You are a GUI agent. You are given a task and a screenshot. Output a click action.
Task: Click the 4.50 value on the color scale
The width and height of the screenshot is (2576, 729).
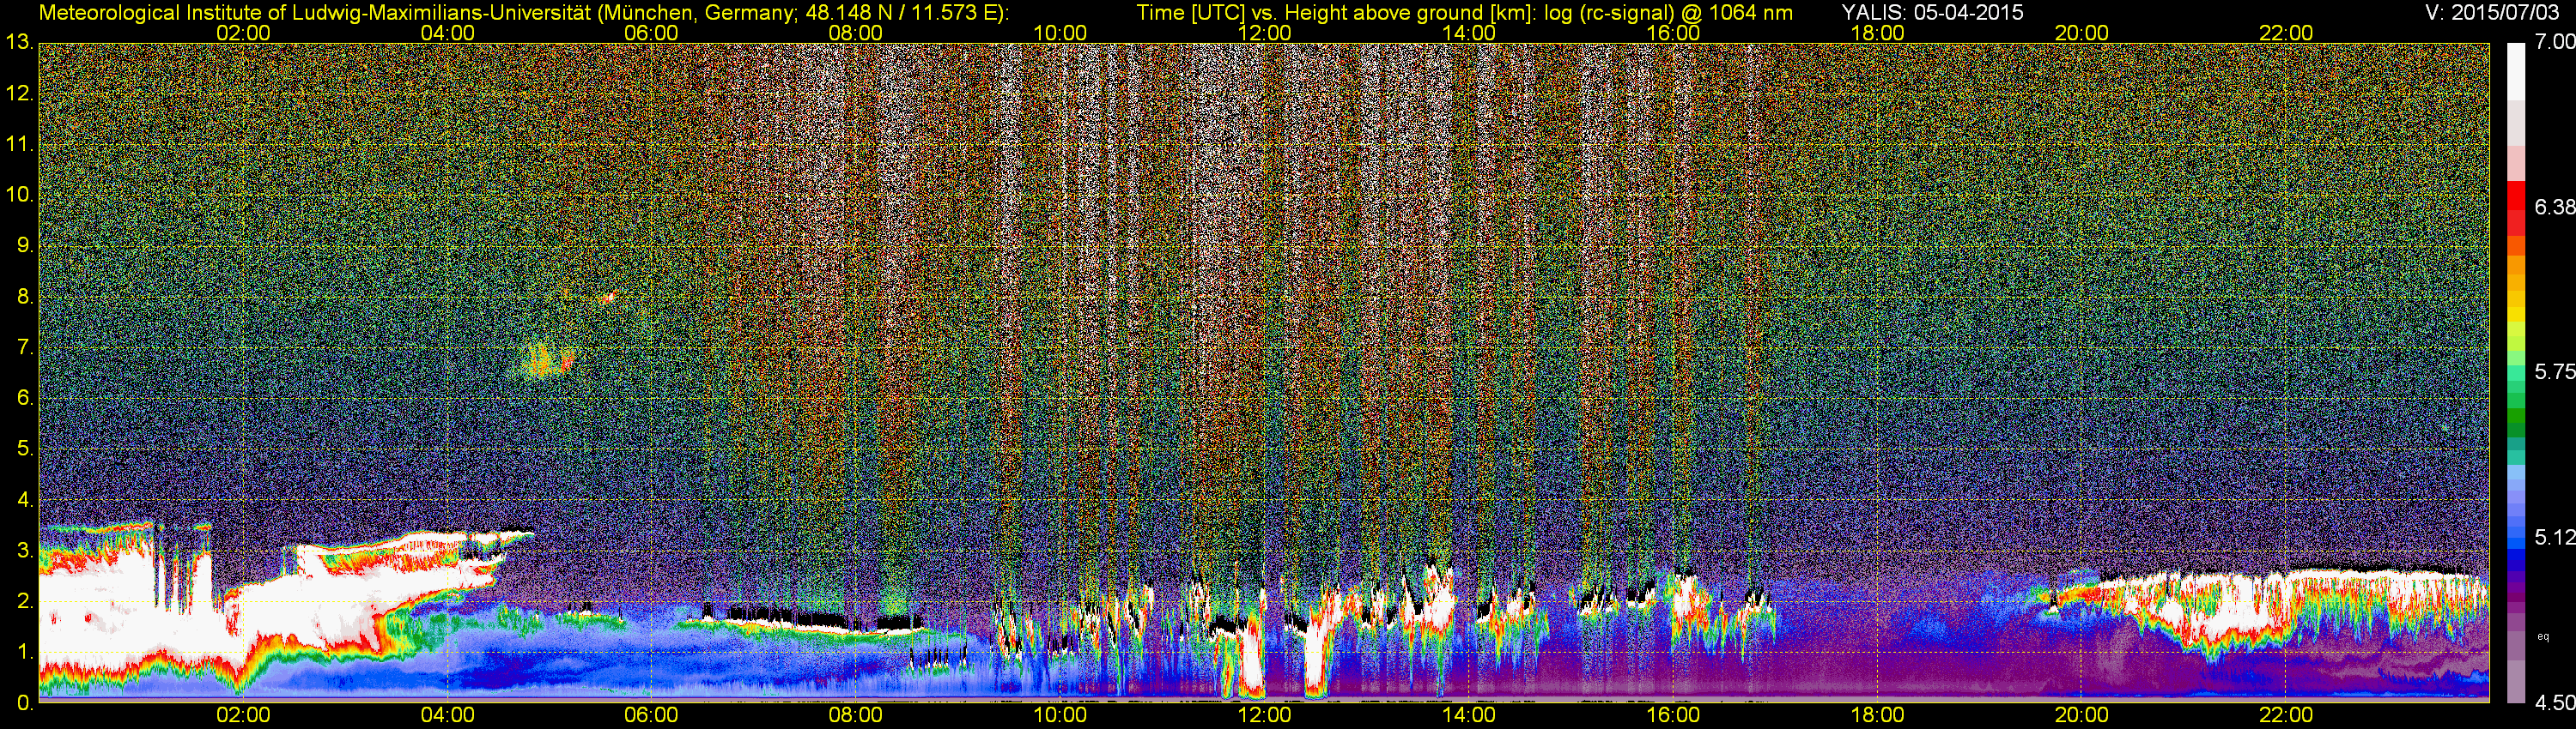click(x=2554, y=703)
